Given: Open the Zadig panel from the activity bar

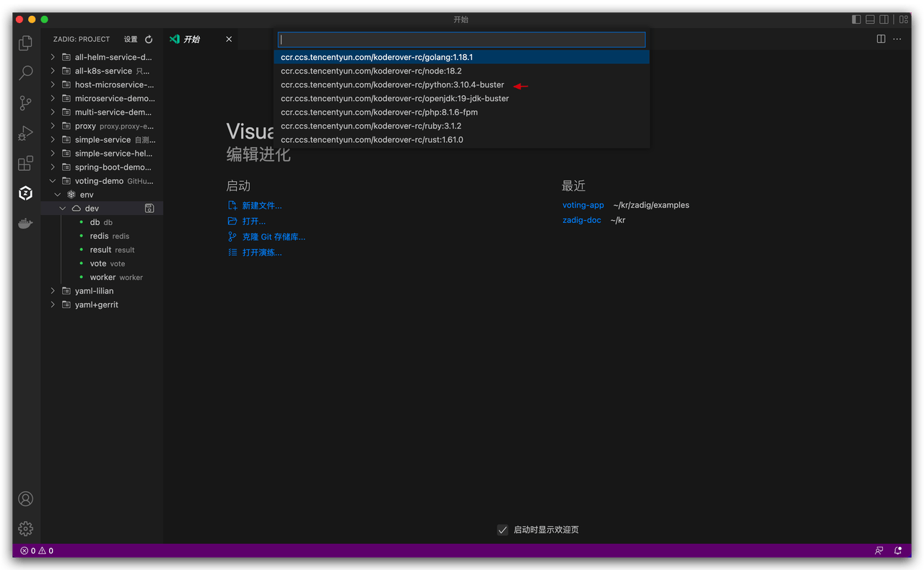Looking at the screenshot, I should pyautogui.click(x=25, y=193).
